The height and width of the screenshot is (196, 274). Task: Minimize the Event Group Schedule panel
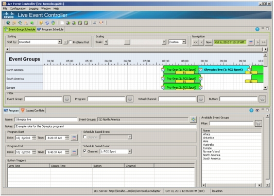coord(263,28)
